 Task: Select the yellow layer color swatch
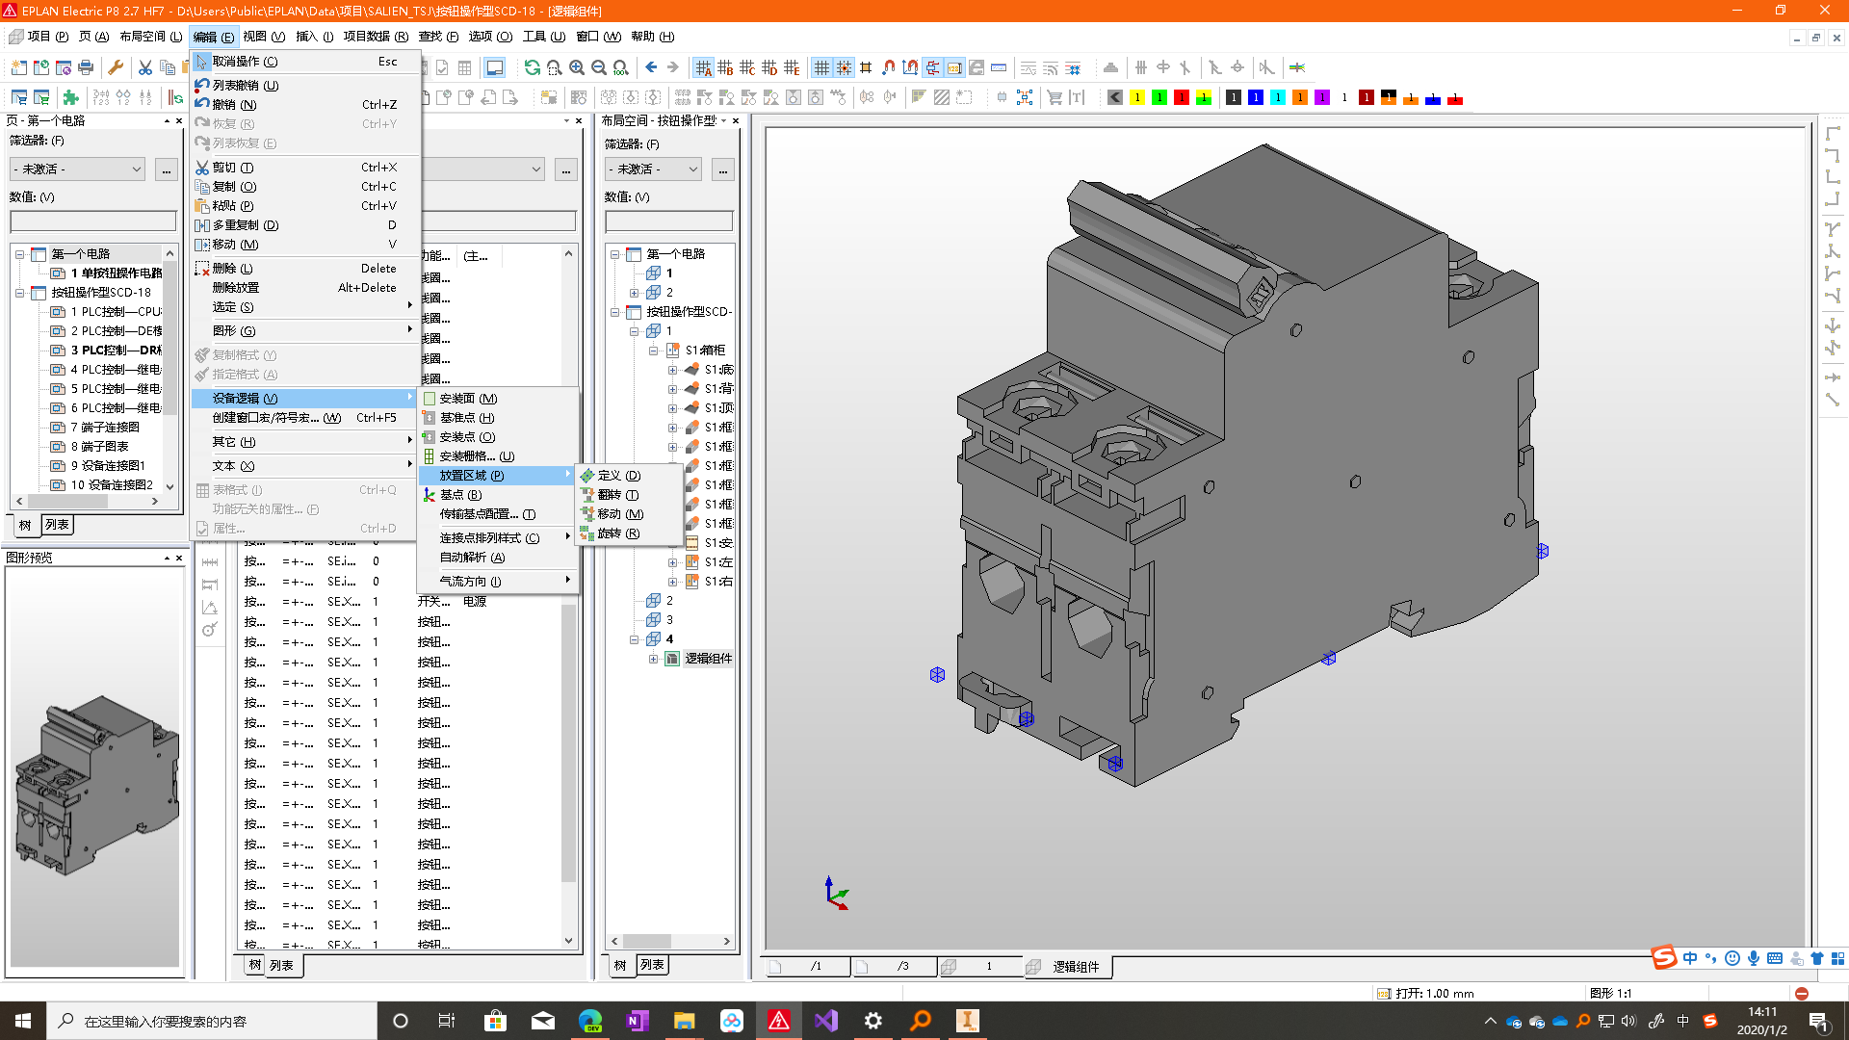point(1137,97)
